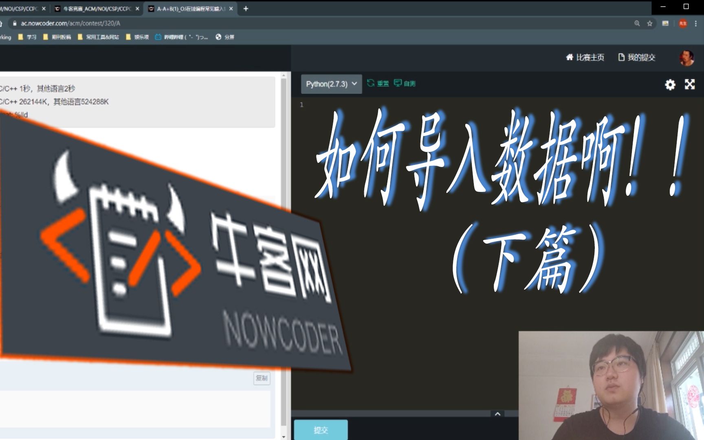704x440 pixels.
Task: Open the 分屏 bookmark
Action: [225, 37]
